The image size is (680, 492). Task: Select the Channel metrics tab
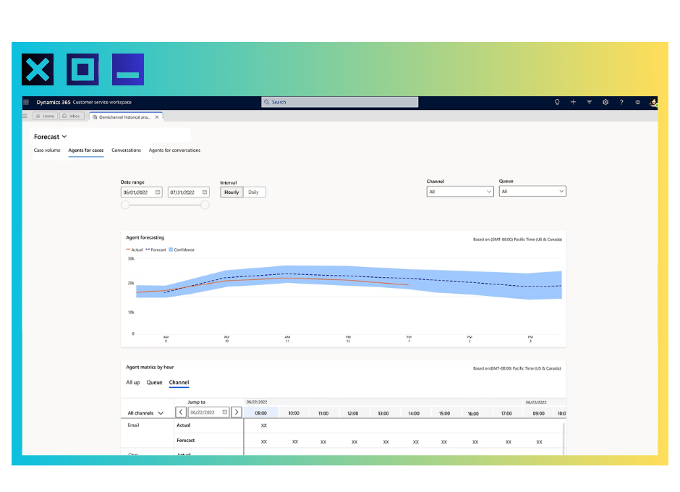pyautogui.click(x=179, y=382)
